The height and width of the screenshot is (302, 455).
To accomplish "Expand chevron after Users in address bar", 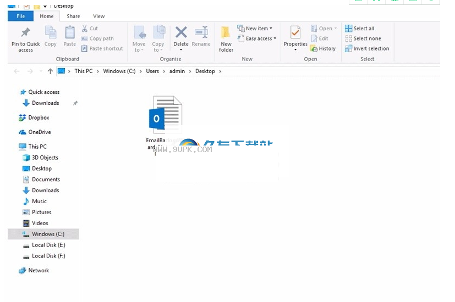I will point(164,71).
